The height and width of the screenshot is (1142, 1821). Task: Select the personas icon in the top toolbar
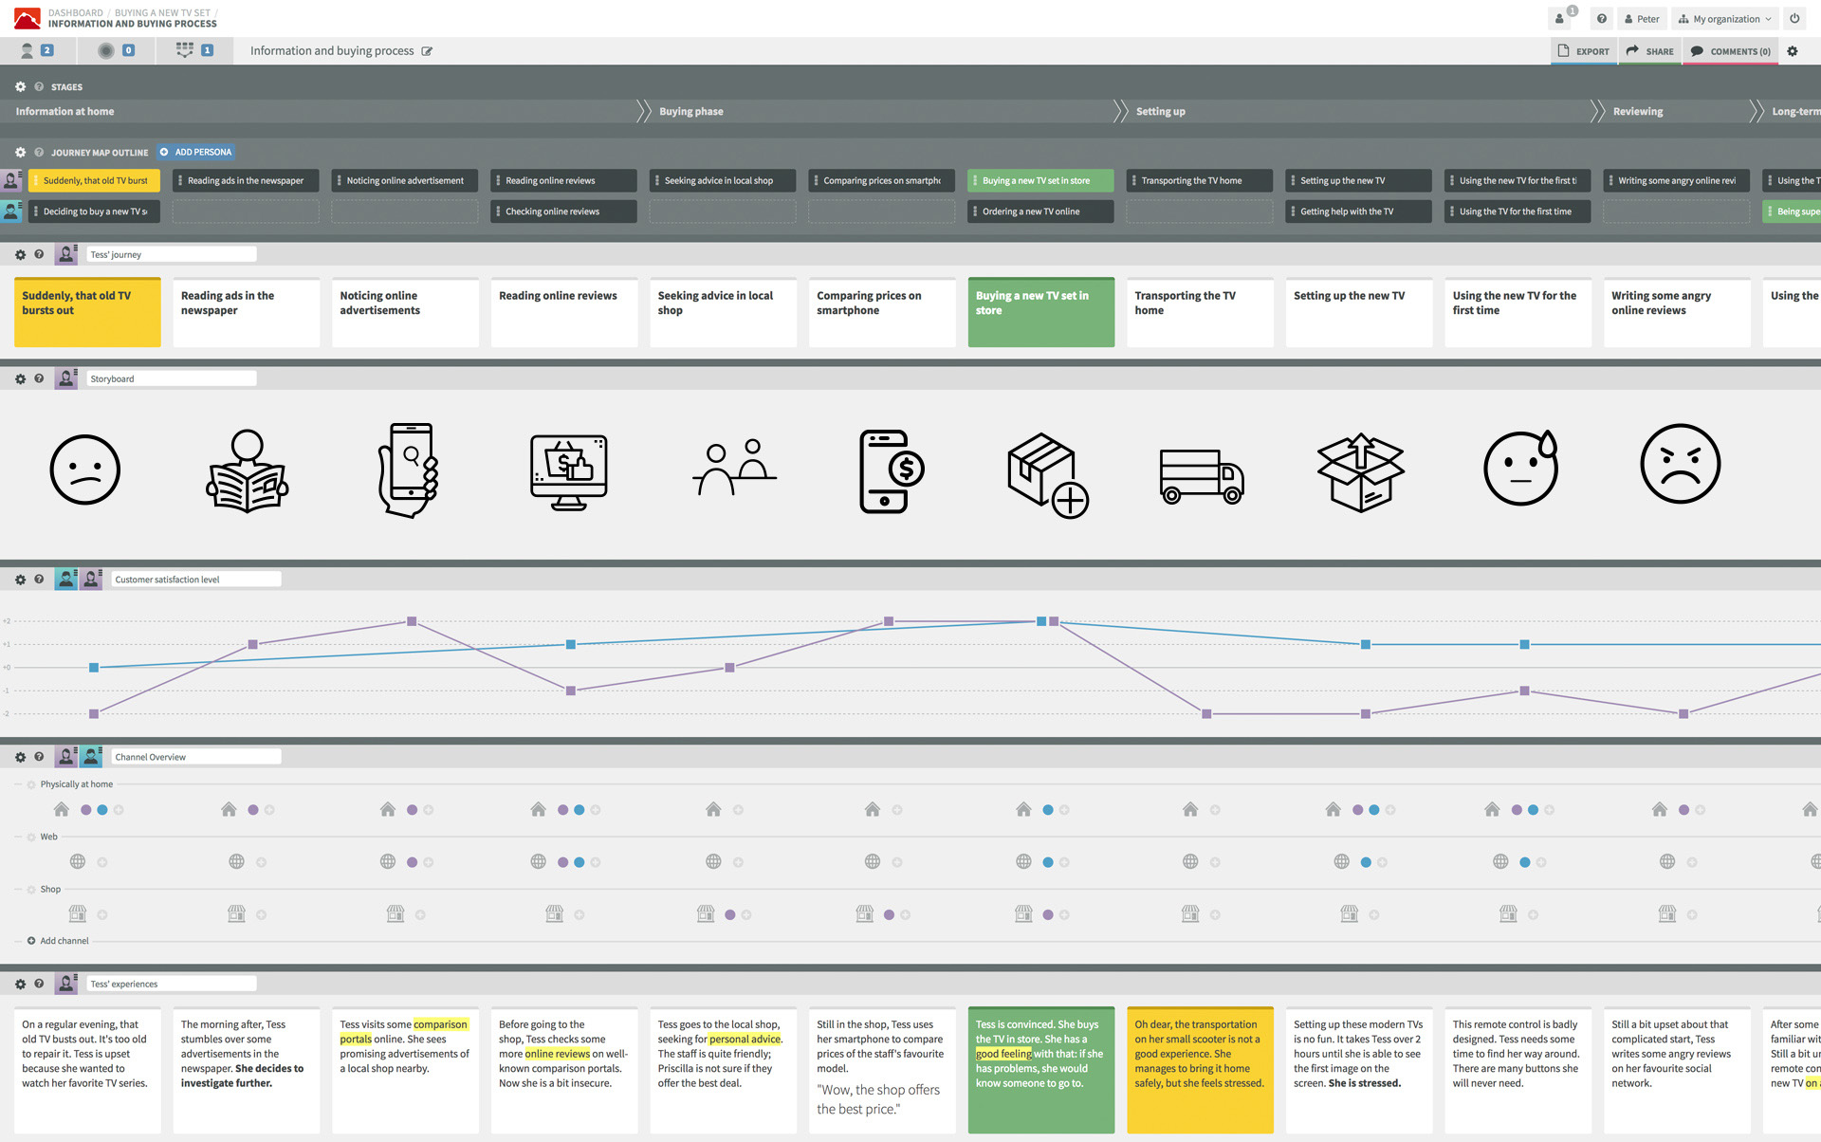coord(27,50)
